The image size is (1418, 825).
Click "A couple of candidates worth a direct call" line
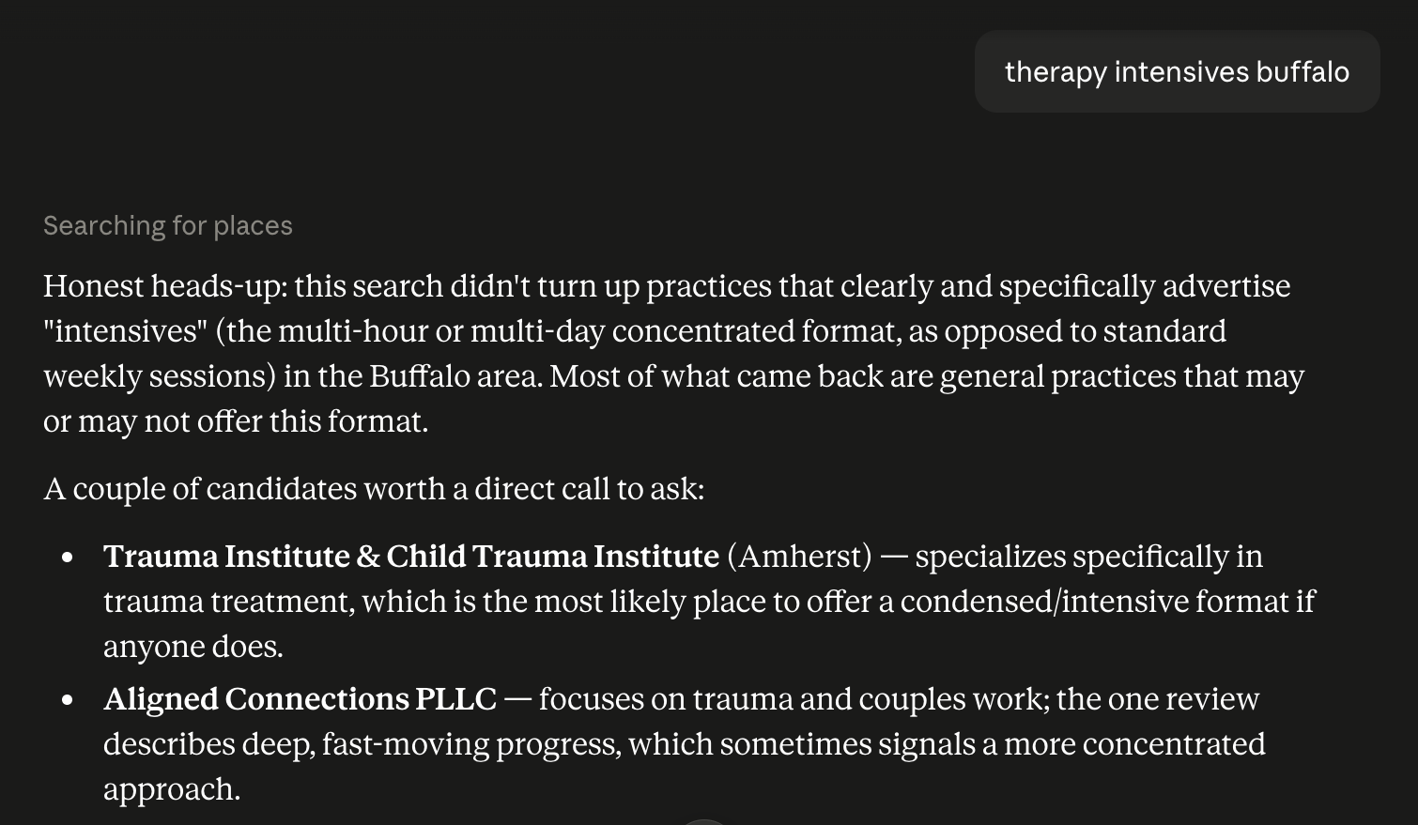coord(374,489)
